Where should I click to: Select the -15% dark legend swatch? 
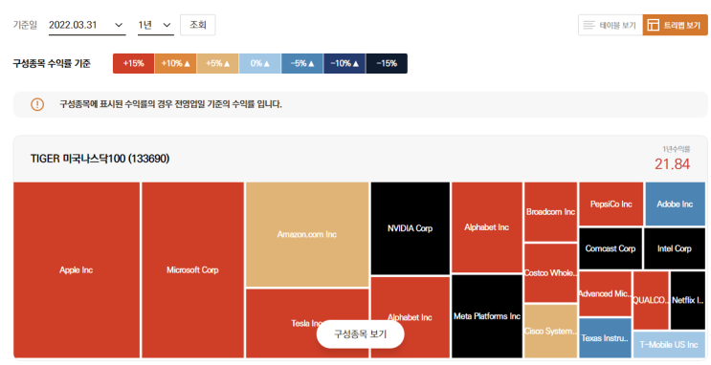[387, 63]
